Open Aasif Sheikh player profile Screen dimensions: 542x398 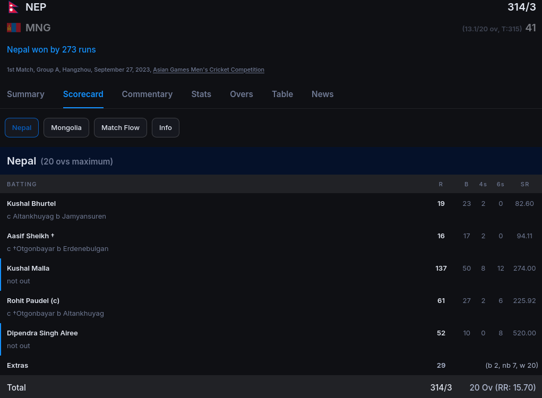tap(30, 236)
